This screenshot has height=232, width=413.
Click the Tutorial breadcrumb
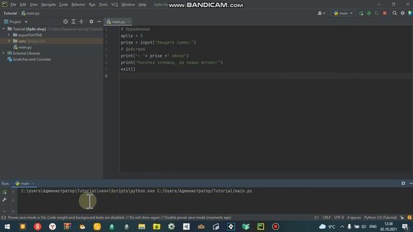(10, 13)
